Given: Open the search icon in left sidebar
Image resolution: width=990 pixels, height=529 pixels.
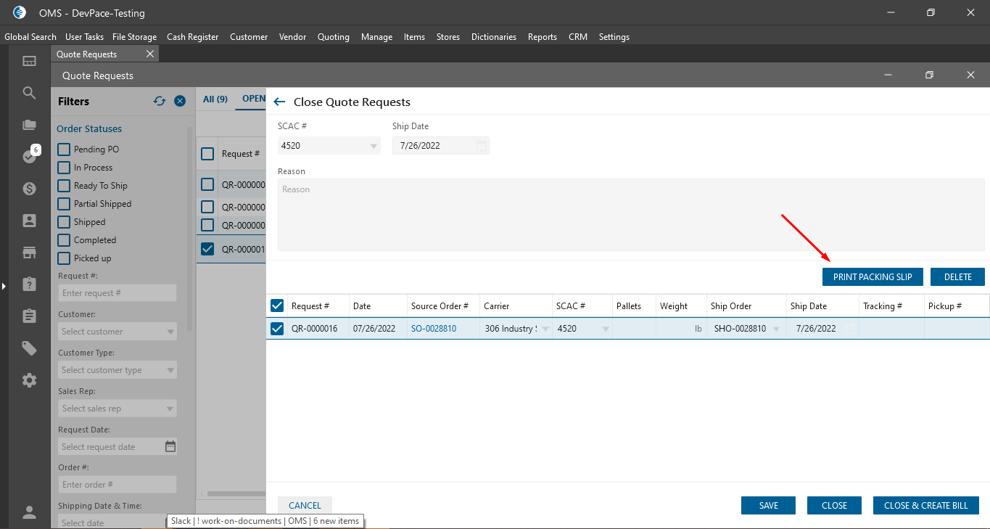Looking at the screenshot, I should (x=29, y=93).
